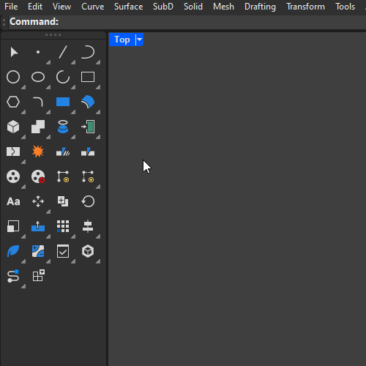The height and width of the screenshot is (366, 366).
Task: Open the Drafting menu
Action: coord(260,7)
